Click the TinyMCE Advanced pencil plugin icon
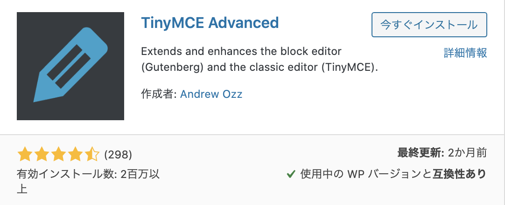505x205 pixels. 70,66
